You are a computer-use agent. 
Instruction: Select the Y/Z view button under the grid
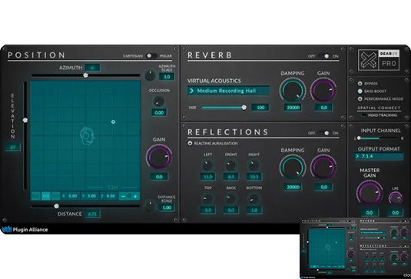[46, 196]
